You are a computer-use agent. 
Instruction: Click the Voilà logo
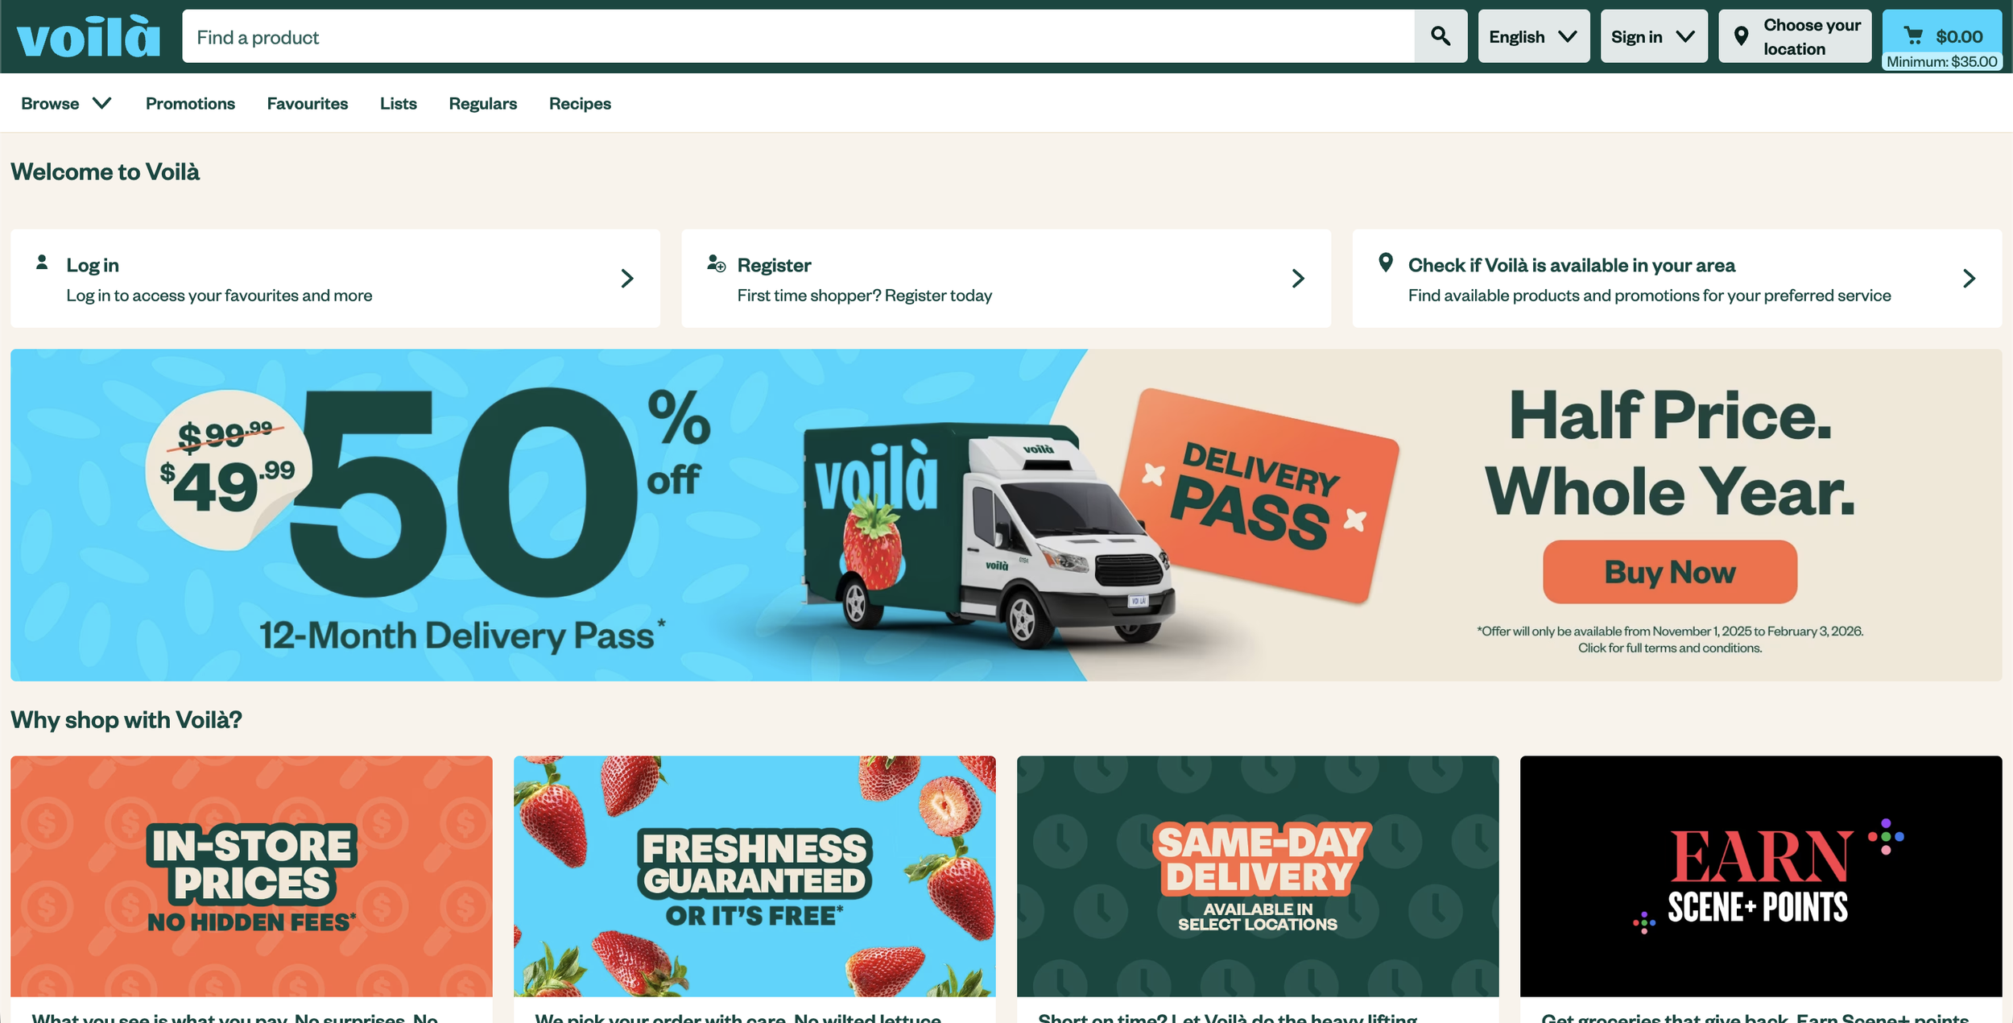(x=89, y=37)
